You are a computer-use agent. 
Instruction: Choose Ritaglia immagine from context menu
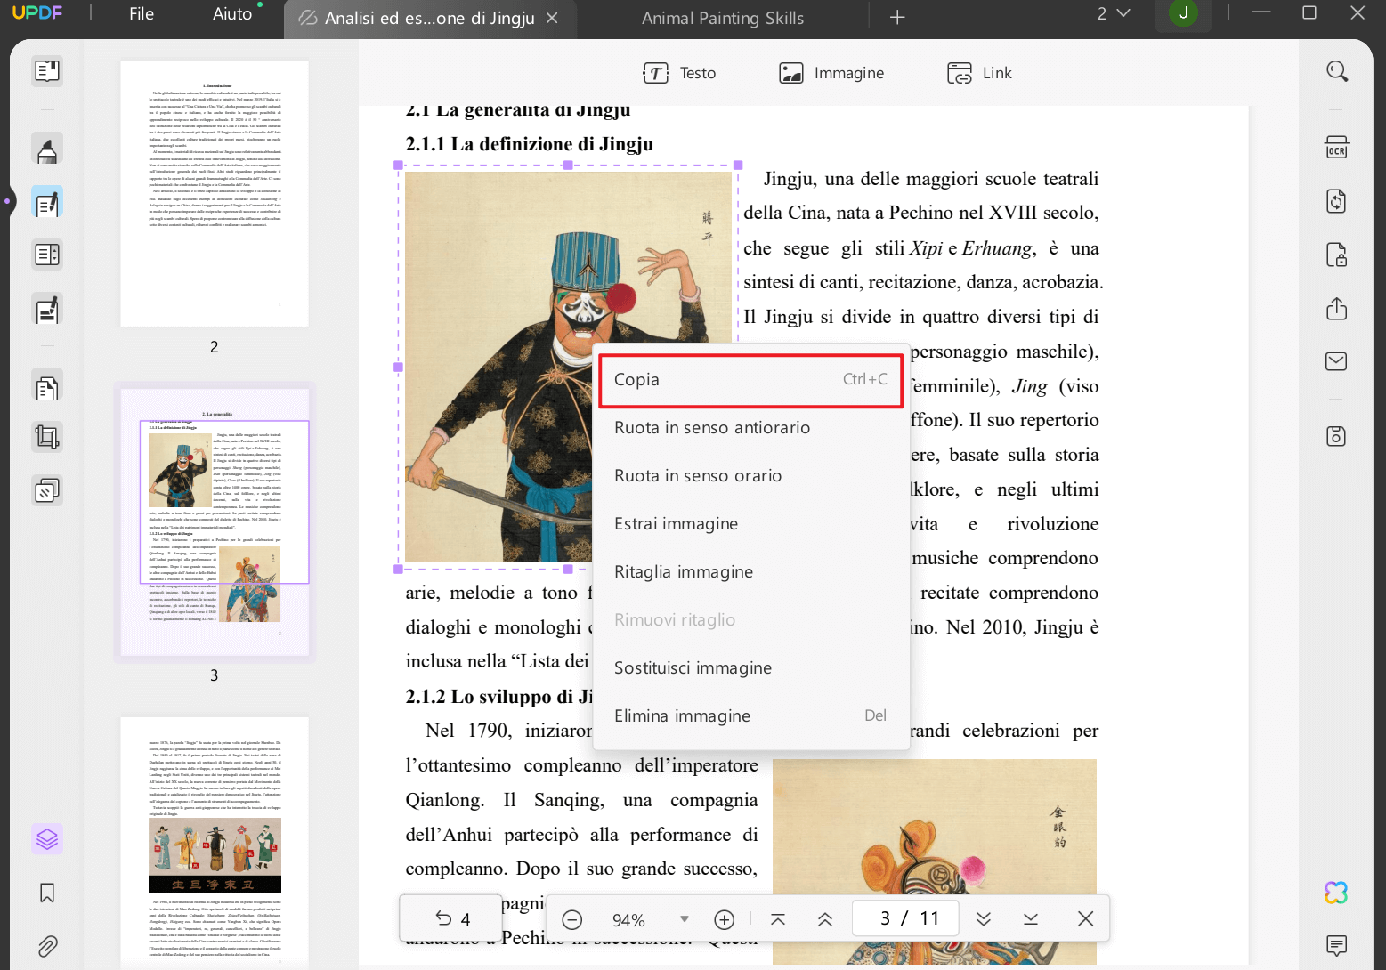click(751, 572)
